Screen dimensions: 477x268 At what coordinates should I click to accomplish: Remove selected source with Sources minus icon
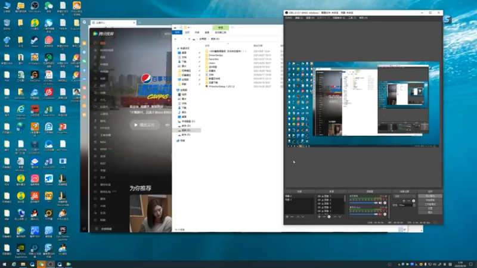pyautogui.click(x=324, y=217)
